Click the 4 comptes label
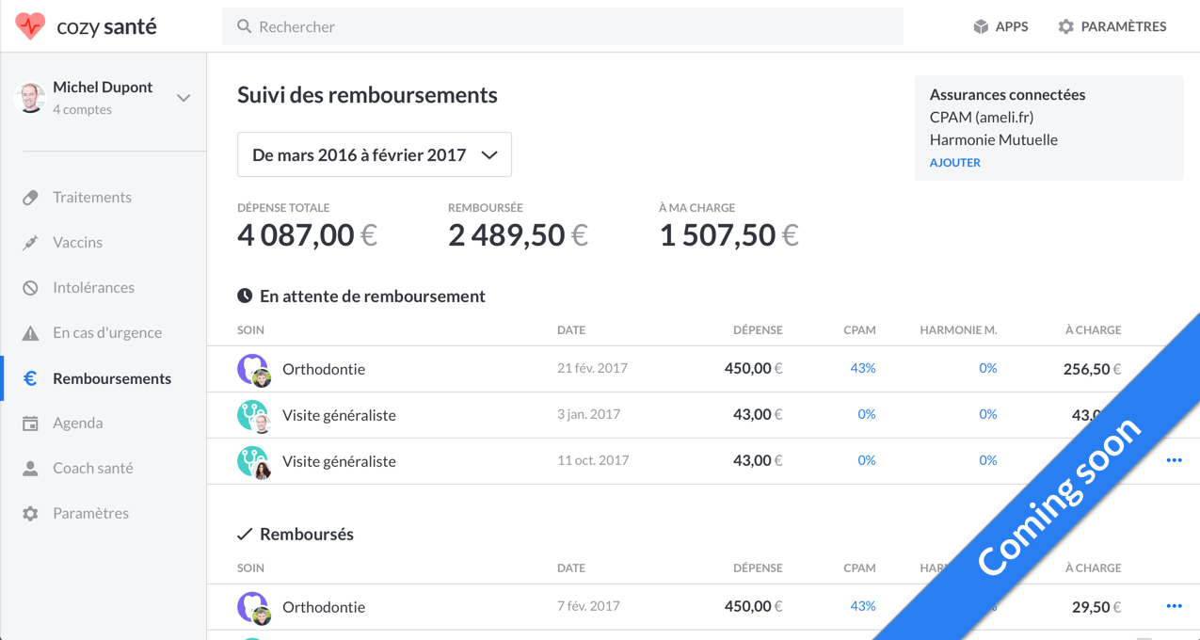1200x640 pixels. tap(82, 110)
